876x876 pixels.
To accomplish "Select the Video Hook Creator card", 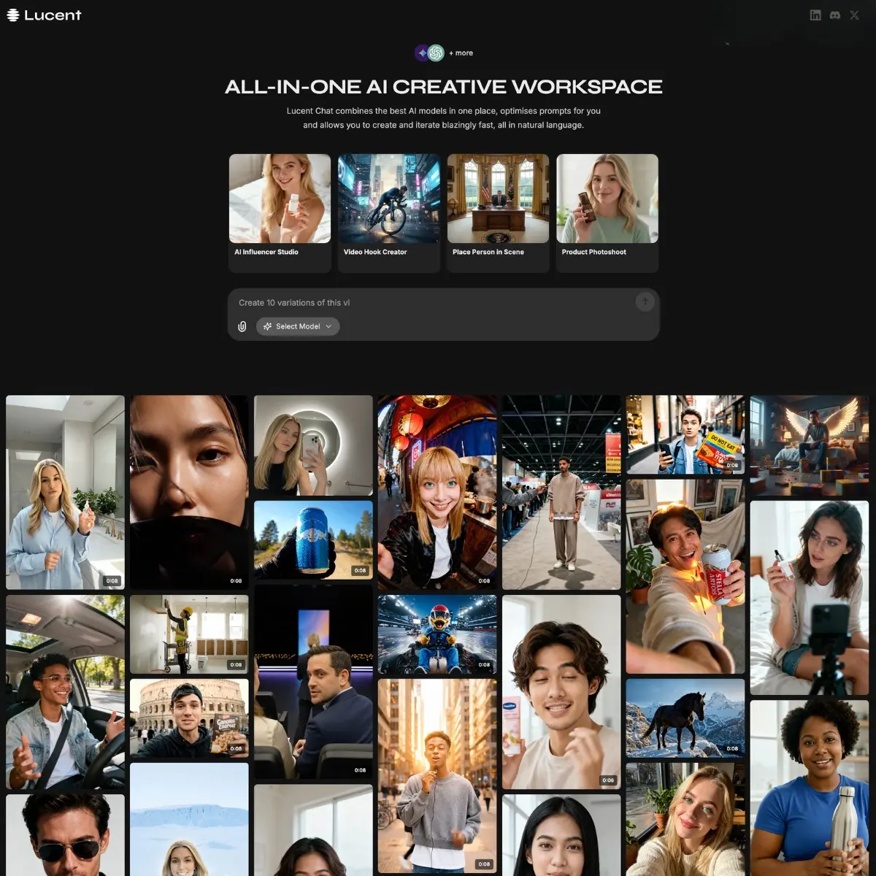I will pos(388,212).
